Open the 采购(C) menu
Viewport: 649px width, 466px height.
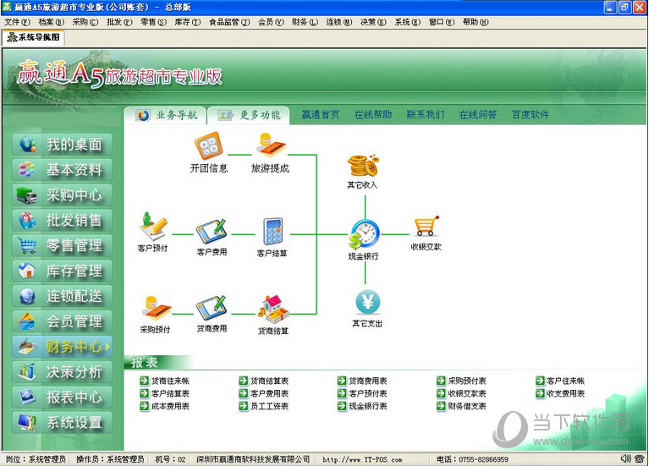point(85,22)
